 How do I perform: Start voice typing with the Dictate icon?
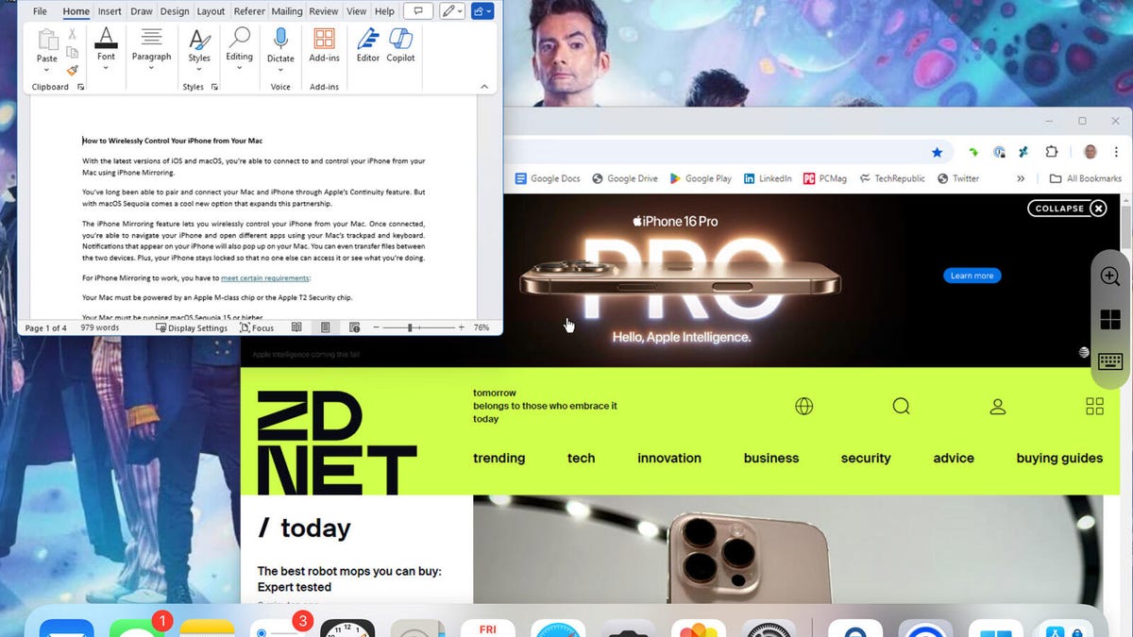tap(280, 44)
